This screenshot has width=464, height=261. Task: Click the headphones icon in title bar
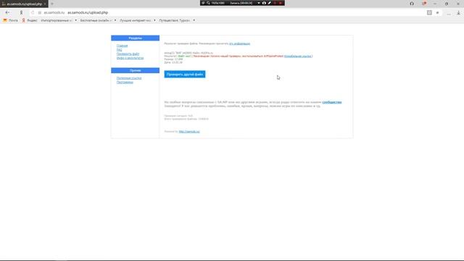coord(412,4)
